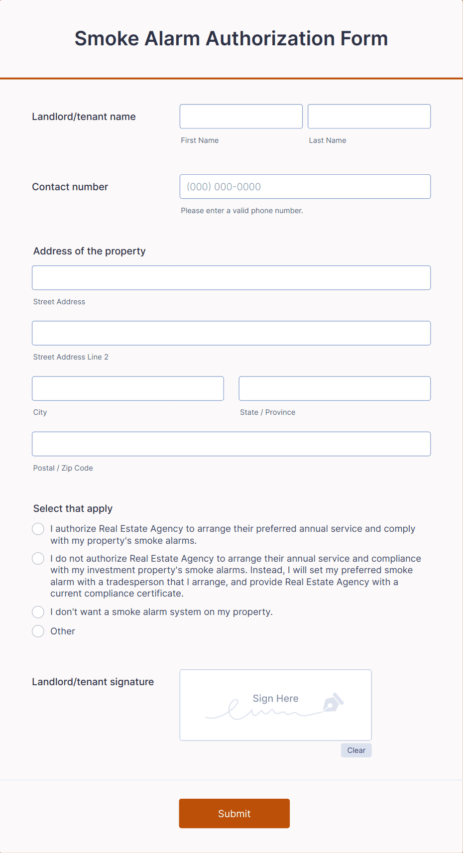The image size is (463, 853).
Task: Select the do not authorize option
Action: click(38, 558)
